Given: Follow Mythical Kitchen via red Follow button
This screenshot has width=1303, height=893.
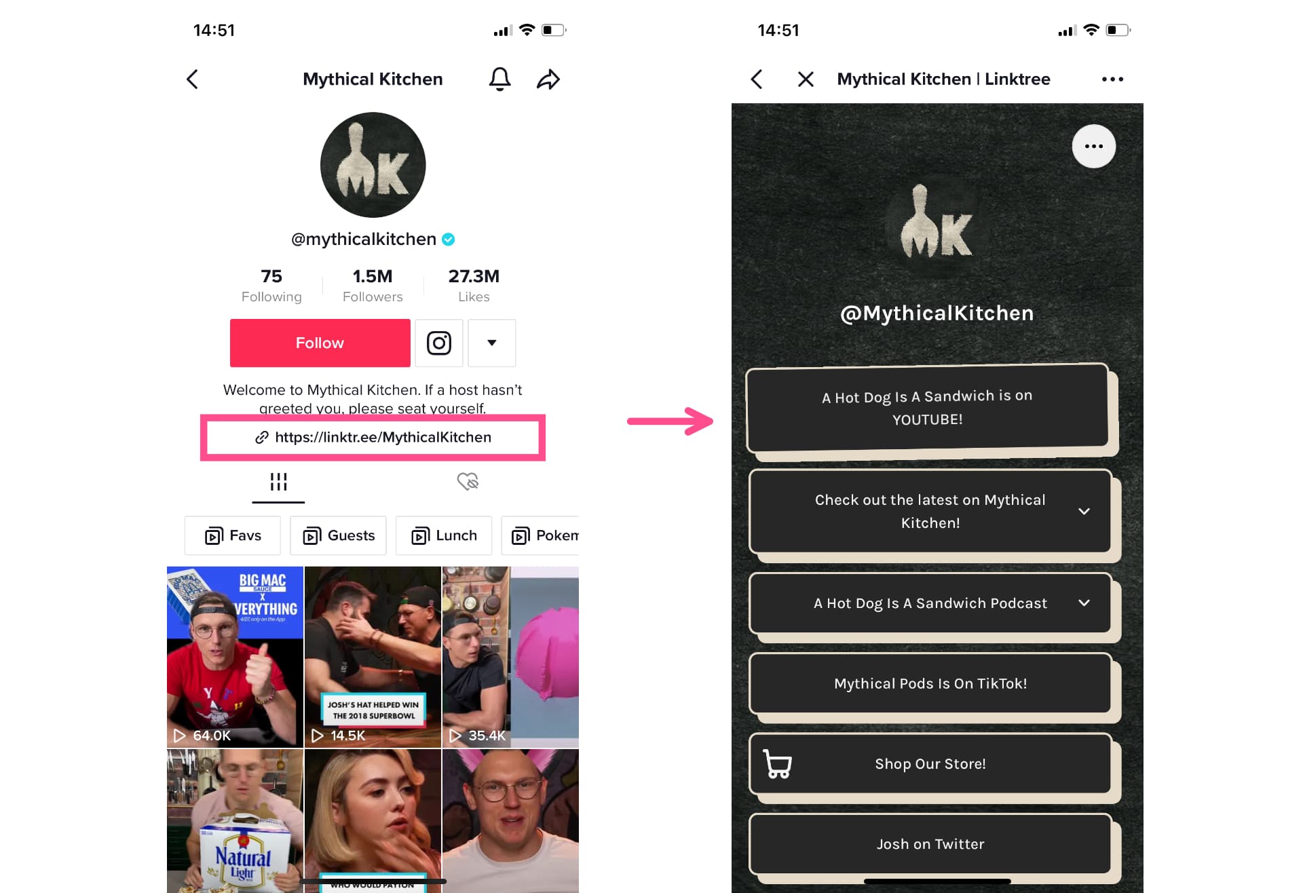Looking at the screenshot, I should tap(320, 343).
